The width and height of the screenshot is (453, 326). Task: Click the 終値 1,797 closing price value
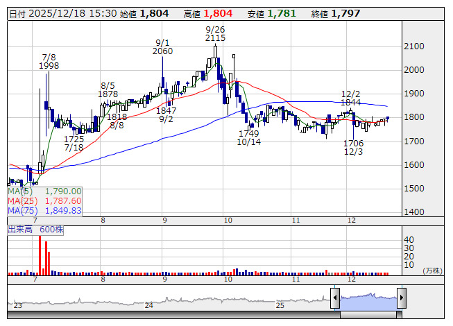pyautogui.click(x=336, y=14)
